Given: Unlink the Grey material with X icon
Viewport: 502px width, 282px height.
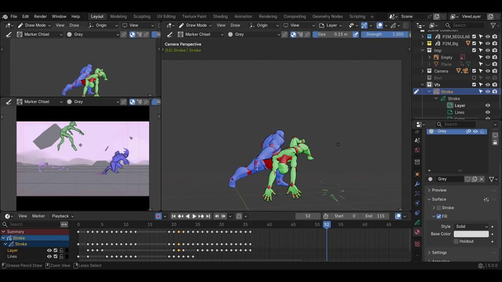Looking at the screenshot, I should pos(482,179).
